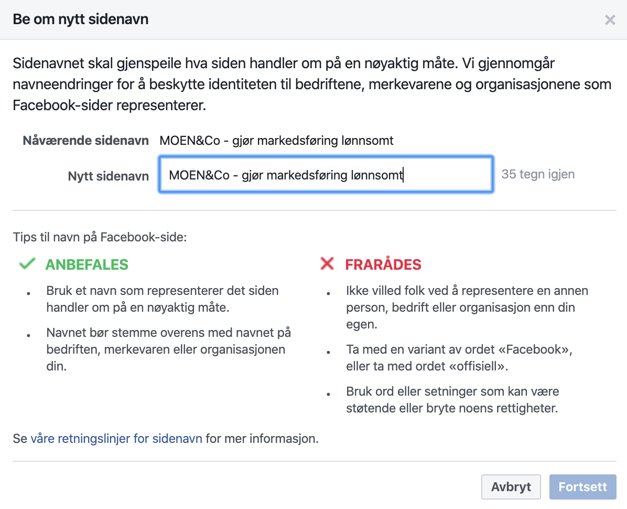Click the red FRARÅDES cross icon

tap(327, 264)
